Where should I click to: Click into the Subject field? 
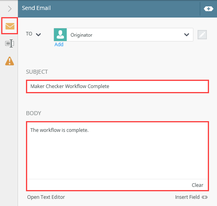point(117,86)
